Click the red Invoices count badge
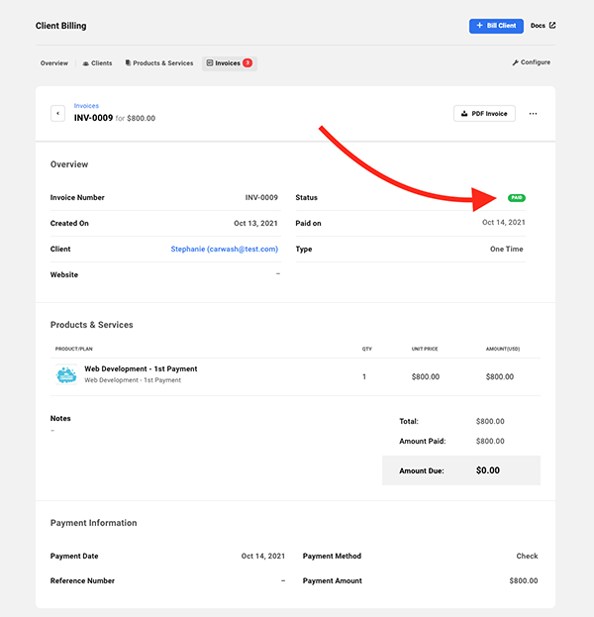The image size is (594, 617). click(247, 63)
